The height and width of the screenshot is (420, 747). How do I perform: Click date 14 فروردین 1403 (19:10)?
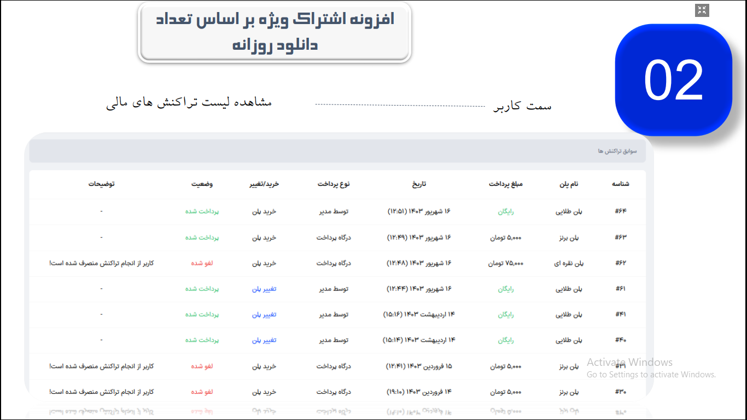[419, 392]
